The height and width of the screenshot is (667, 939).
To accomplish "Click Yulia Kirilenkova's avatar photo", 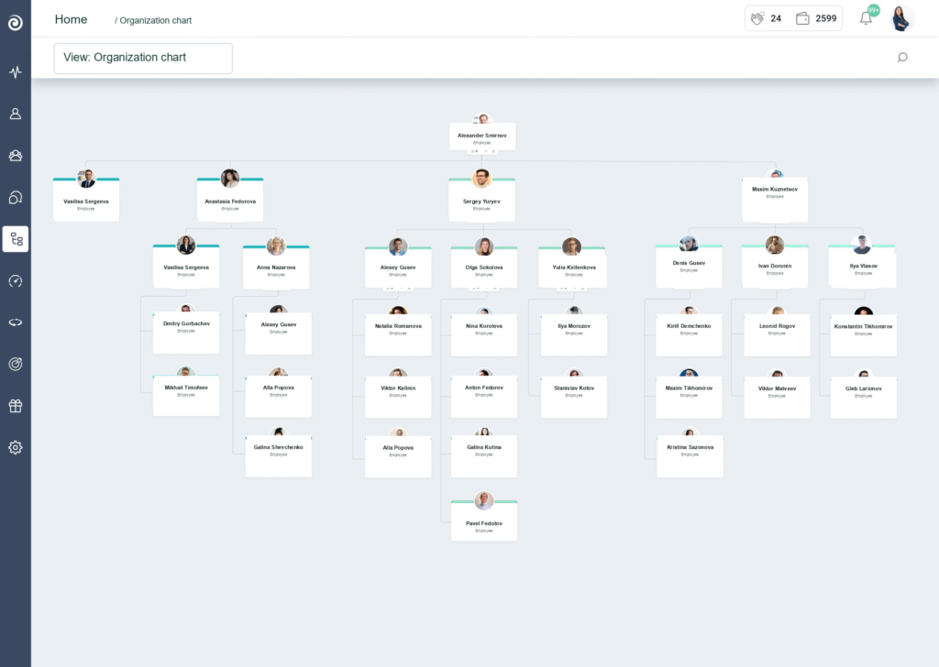I will click(571, 246).
